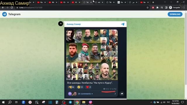The image size is (187, 105).
Task: Click the share arrow button on post
Action: [122, 94]
